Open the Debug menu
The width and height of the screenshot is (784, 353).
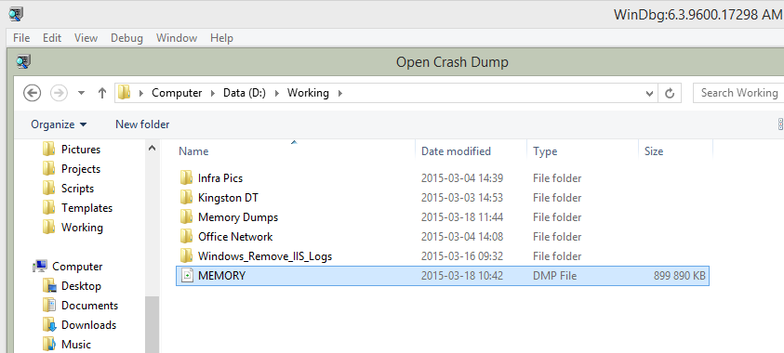(127, 38)
